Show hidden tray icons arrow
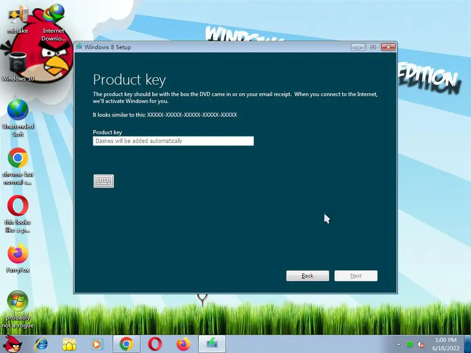 [x=398, y=344]
